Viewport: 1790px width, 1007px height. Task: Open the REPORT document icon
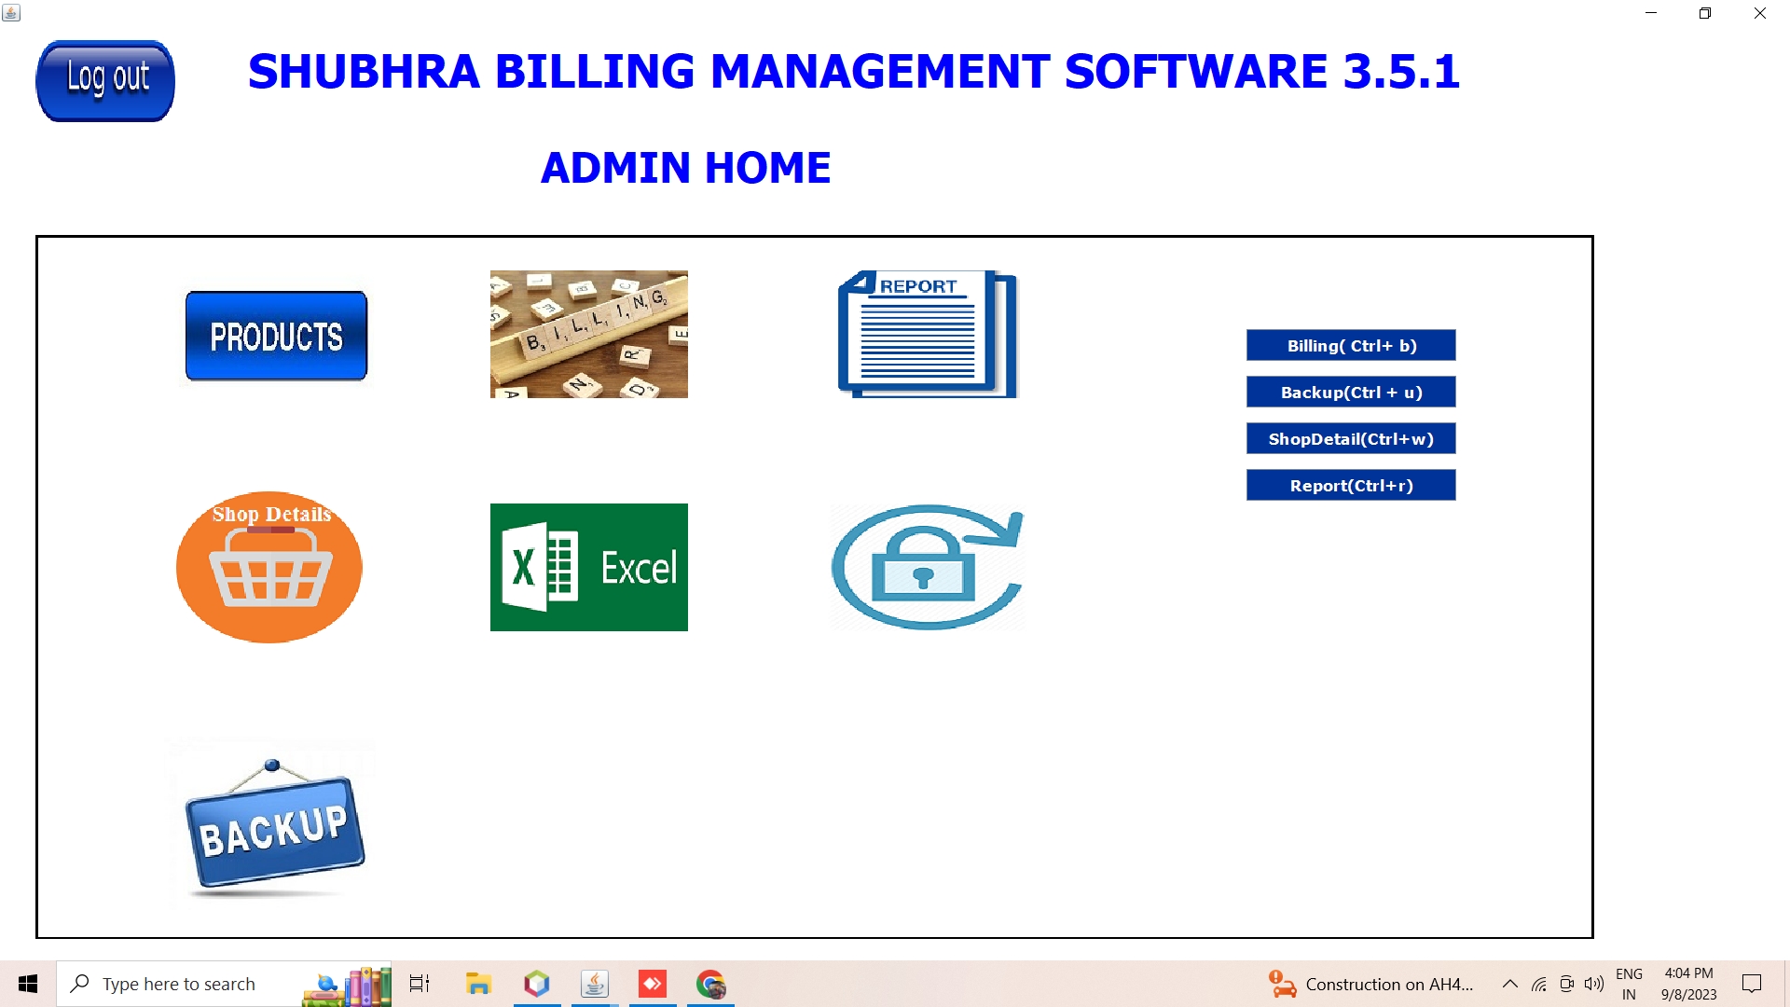928,334
